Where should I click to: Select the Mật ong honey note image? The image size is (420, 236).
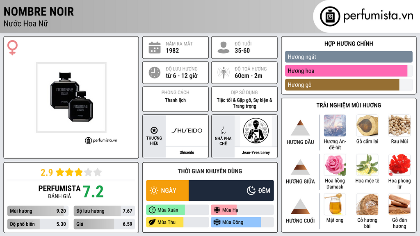click(x=335, y=204)
